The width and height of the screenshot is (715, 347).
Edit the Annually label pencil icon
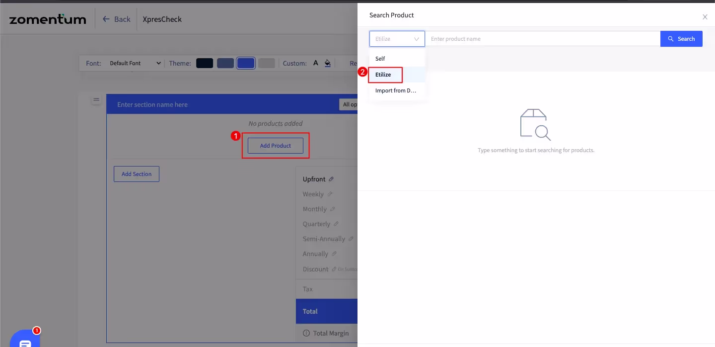tap(334, 254)
